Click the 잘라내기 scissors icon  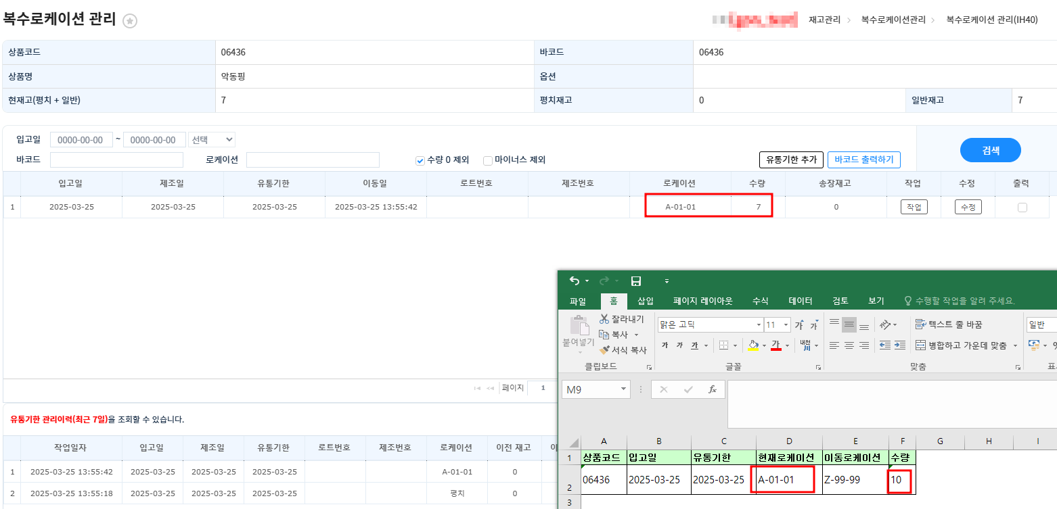point(604,319)
